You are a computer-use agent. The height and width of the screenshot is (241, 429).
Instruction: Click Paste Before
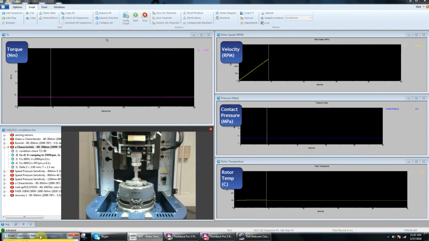coord(48,18)
